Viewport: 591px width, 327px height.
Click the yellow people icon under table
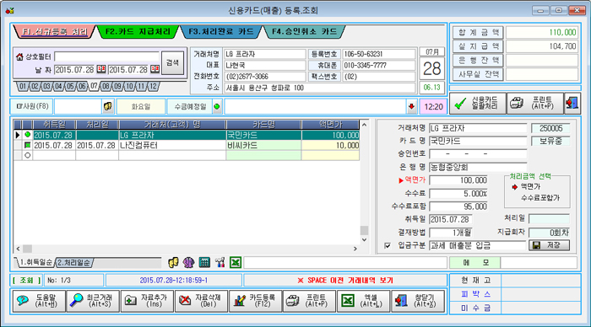pyautogui.click(x=173, y=262)
